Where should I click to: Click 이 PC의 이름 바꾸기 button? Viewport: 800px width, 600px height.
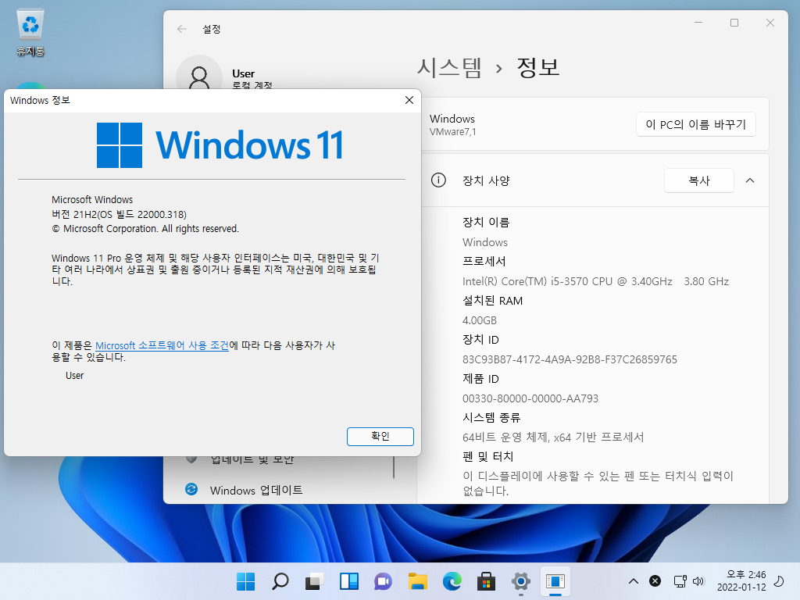695,124
